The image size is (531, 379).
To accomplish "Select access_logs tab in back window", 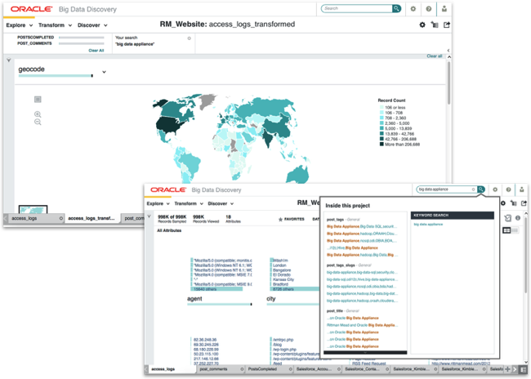I will 25,218.
